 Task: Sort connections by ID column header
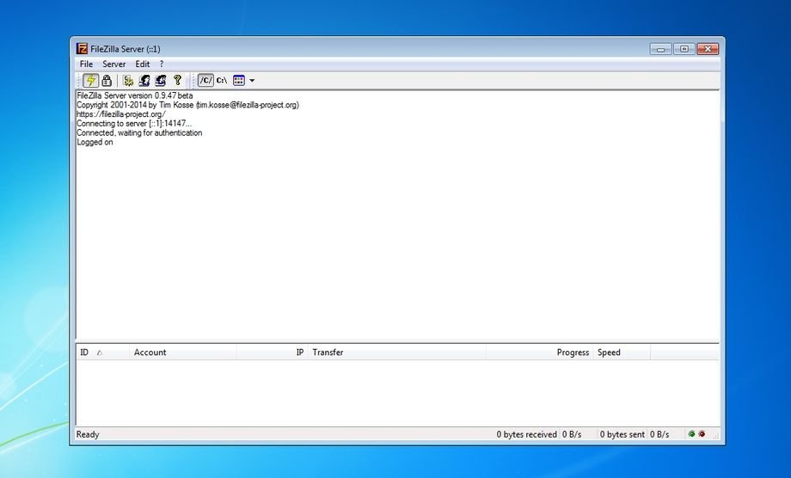[x=102, y=352]
